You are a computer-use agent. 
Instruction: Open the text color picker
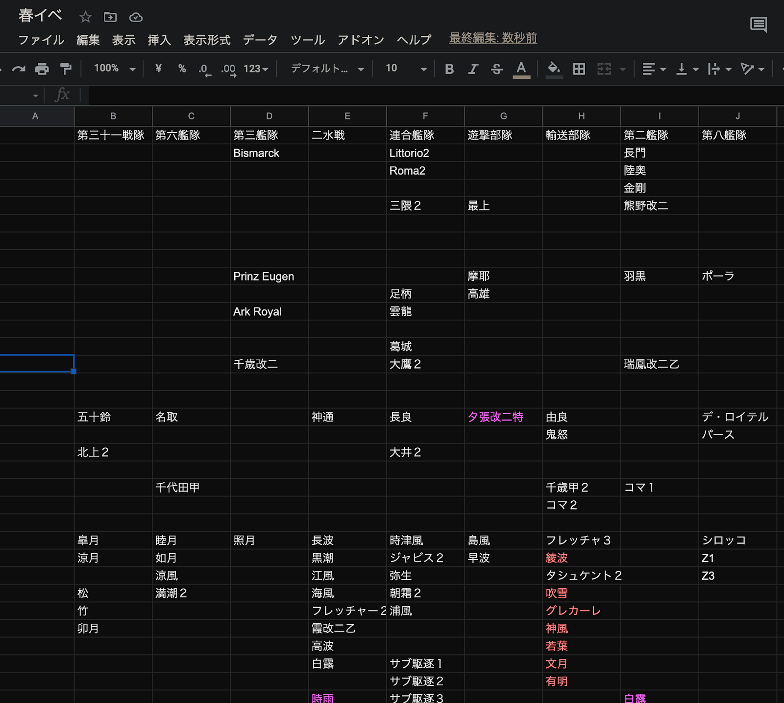[x=521, y=69]
